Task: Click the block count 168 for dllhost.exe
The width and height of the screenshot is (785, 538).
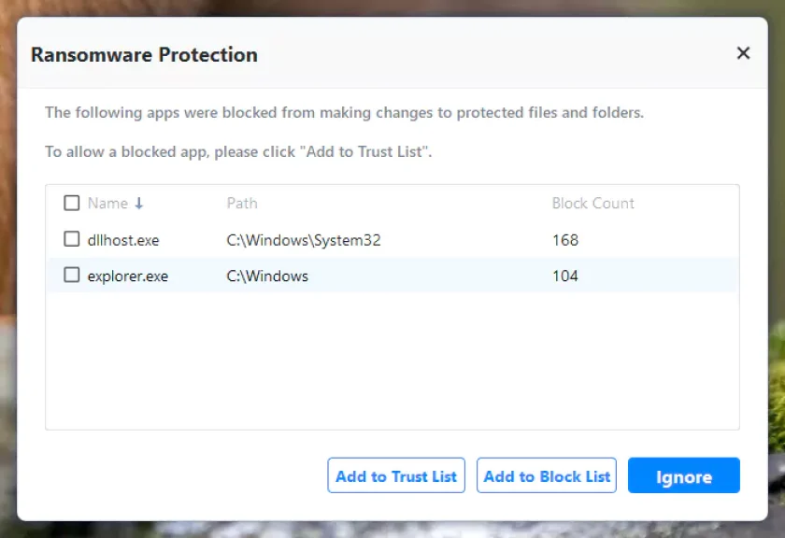Action: coord(564,240)
